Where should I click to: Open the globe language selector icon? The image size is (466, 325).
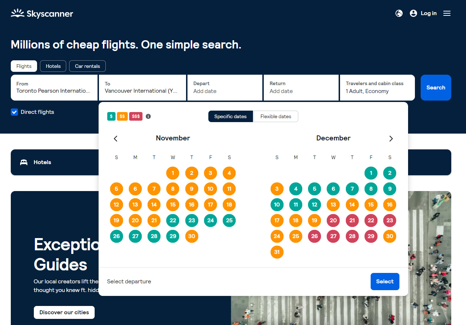point(399,13)
